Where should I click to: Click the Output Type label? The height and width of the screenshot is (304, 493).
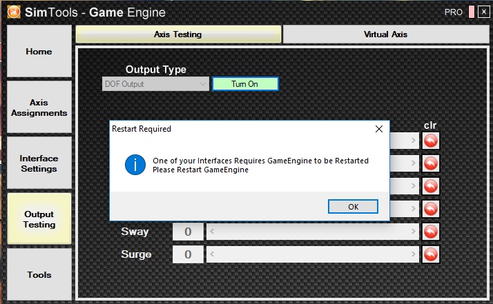click(x=156, y=70)
